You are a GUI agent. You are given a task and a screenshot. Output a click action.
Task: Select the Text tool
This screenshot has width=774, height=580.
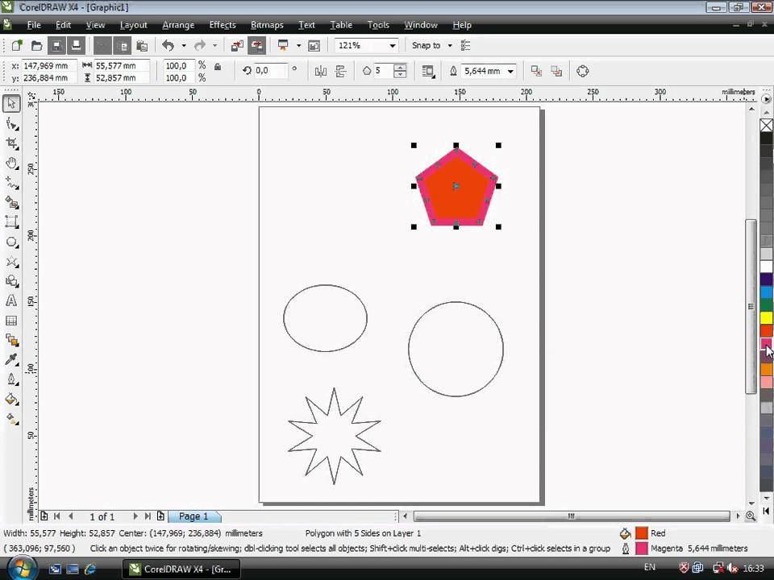(11, 300)
